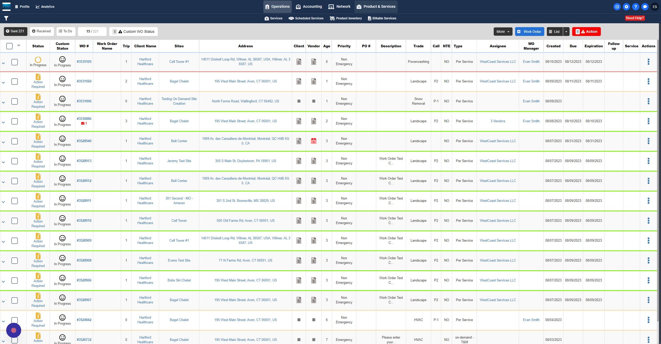The width and height of the screenshot is (661, 344).
Task: Click client invoice icon for WO #3535105
Action: click(x=299, y=62)
